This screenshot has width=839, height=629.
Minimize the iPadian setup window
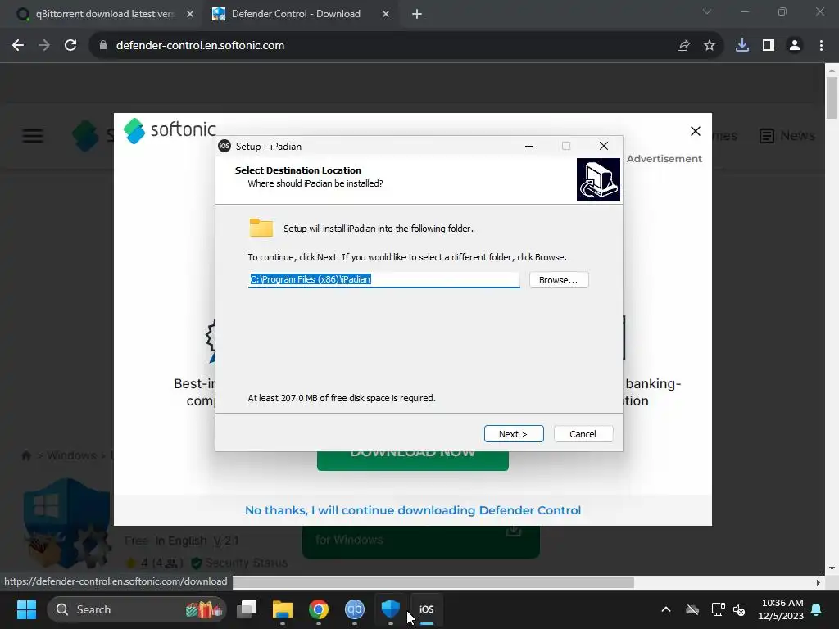(529, 146)
